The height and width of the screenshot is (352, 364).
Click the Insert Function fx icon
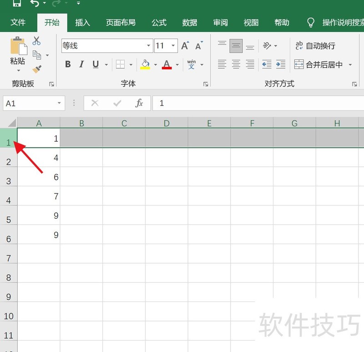click(139, 103)
